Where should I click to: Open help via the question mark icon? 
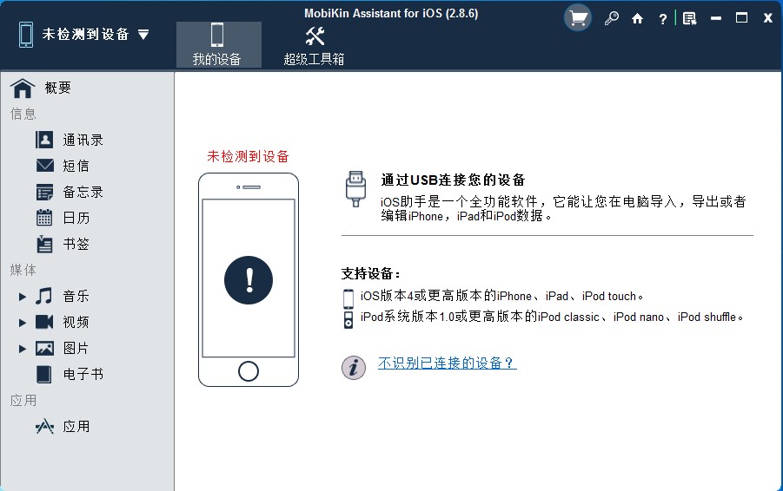pyautogui.click(x=663, y=19)
